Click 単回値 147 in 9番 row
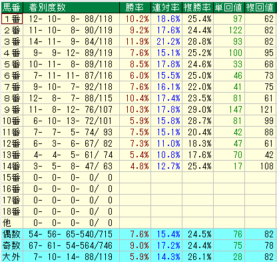The image size is (277, 262). tap(236, 109)
